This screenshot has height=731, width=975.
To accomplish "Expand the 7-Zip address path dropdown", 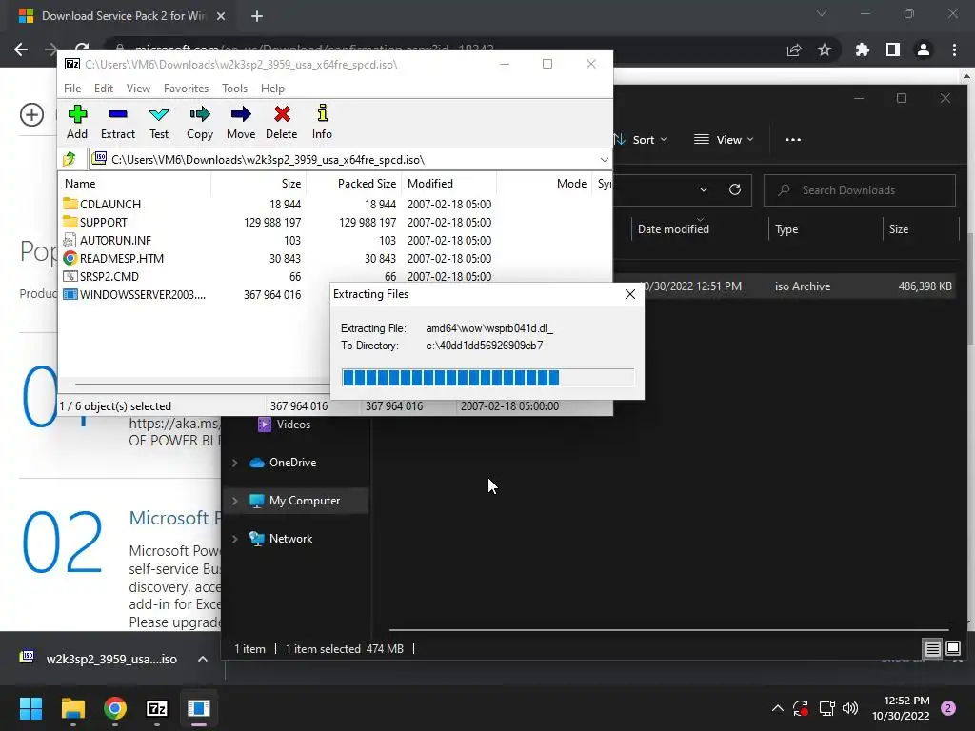I will click(x=604, y=160).
